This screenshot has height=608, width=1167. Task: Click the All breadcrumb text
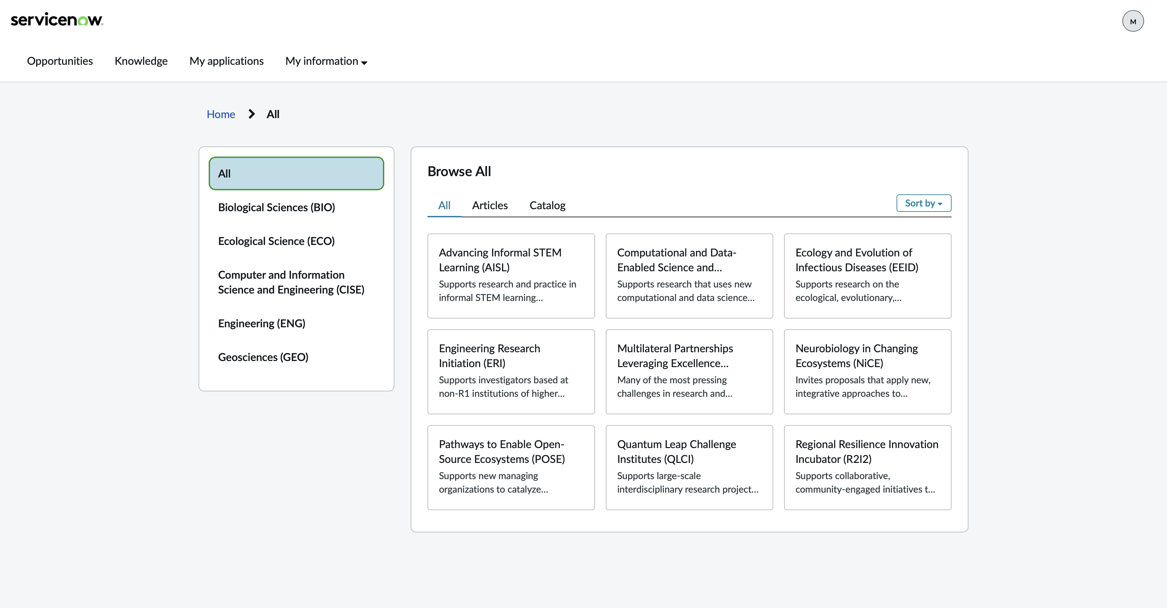click(273, 114)
